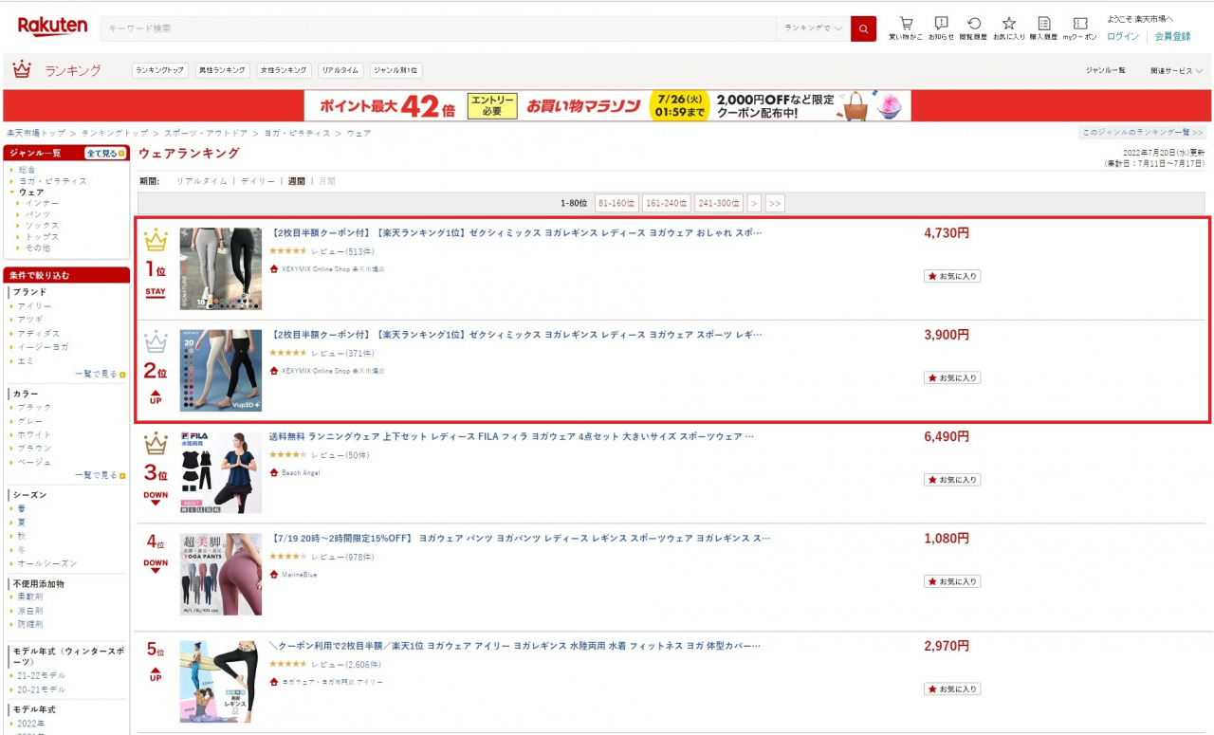This screenshot has width=1214, height=735.
Task: Filter by brand アディダス
Action: pos(39,334)
